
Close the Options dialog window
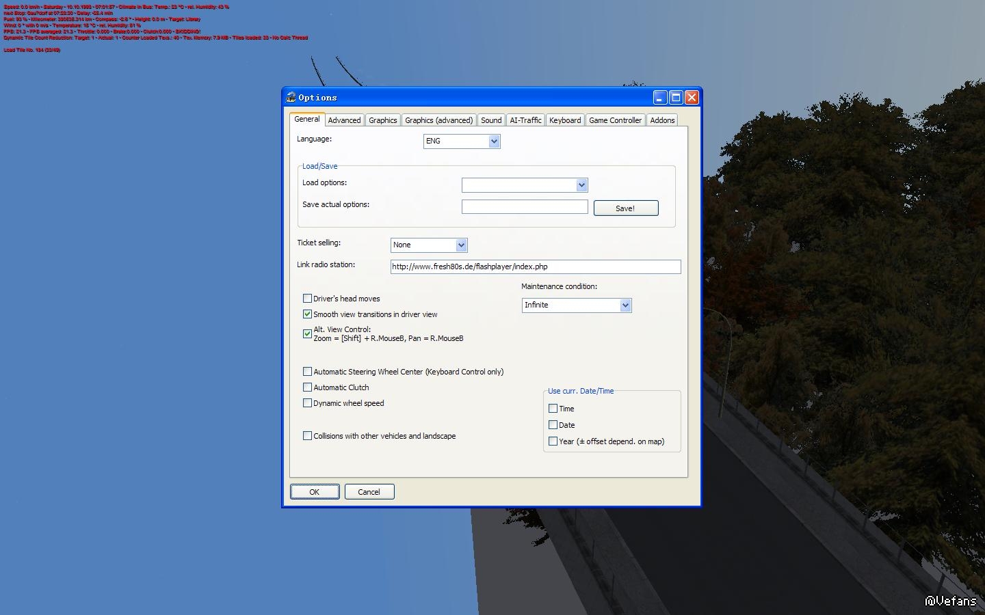(692, 97)
